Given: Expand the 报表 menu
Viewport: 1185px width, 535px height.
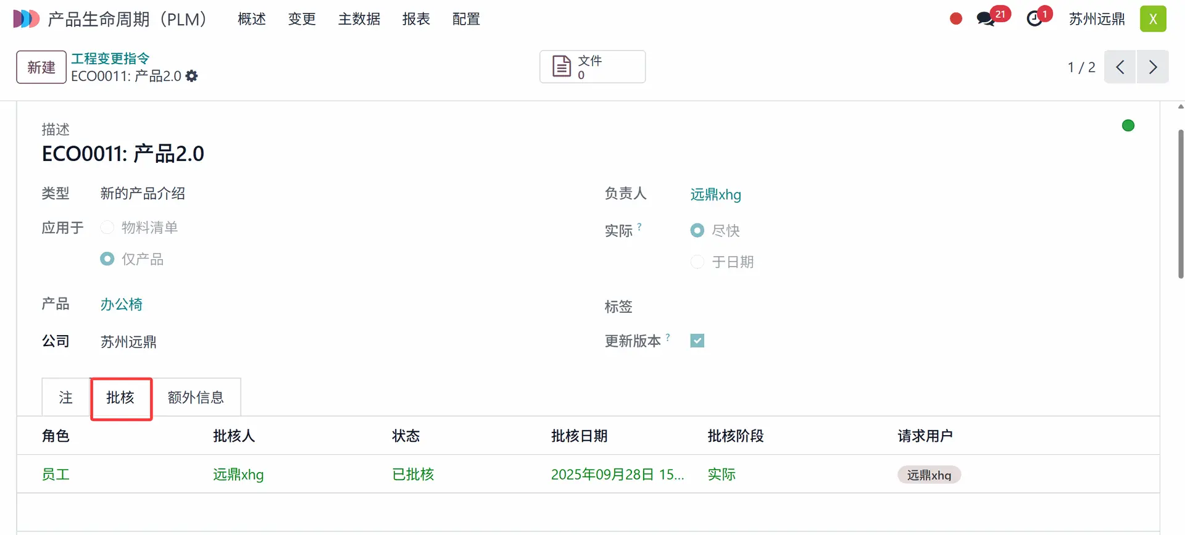Looking at the screenshot, I should coord(416,19).
